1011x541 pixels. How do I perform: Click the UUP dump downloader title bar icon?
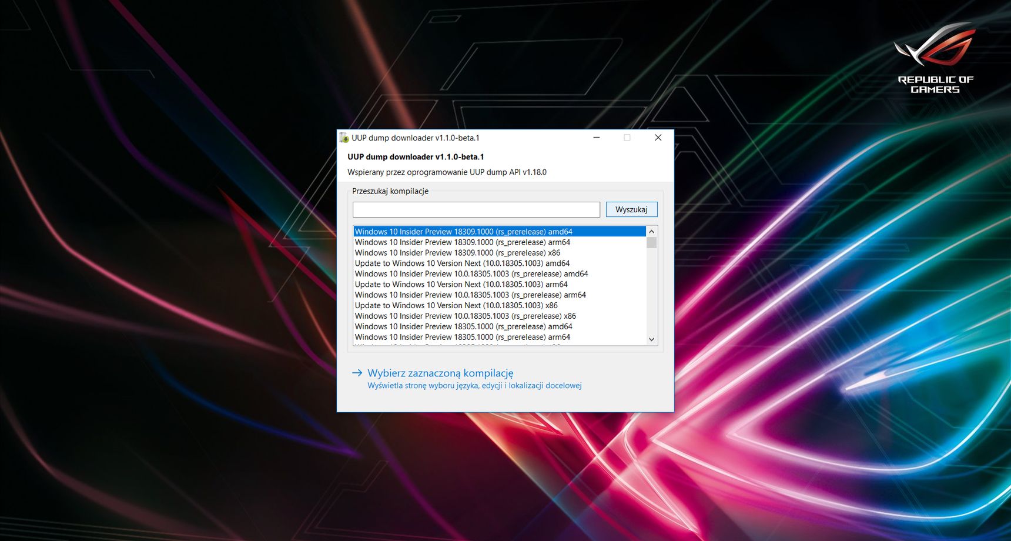(344, 138)
